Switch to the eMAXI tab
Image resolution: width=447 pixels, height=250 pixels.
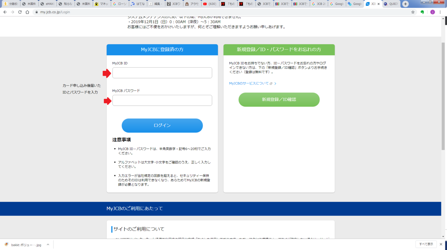[x=47, y=4]
